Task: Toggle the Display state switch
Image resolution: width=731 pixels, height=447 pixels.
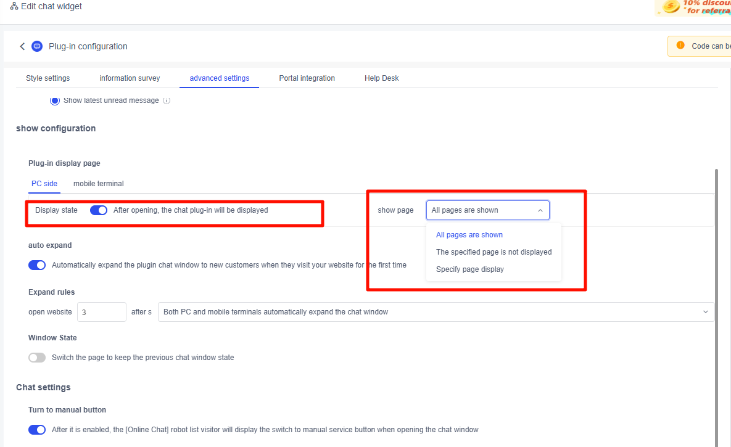Action: pos(99,210)
